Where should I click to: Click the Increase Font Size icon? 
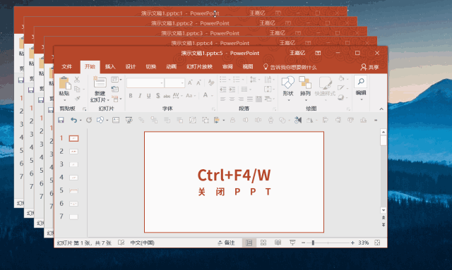[190, 83]
